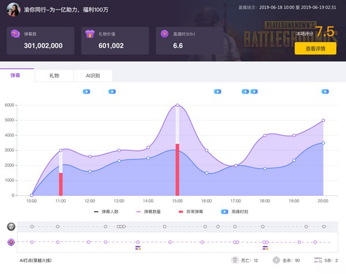Click the 弹幕数 chat bubble icon
This screenshot has width=346, height=274.
click(x=15, y=34)
